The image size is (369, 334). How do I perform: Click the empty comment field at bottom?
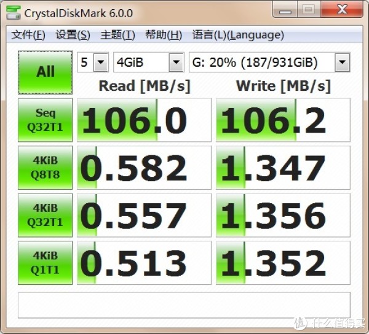pyautogui.click(x=184, y=305)
